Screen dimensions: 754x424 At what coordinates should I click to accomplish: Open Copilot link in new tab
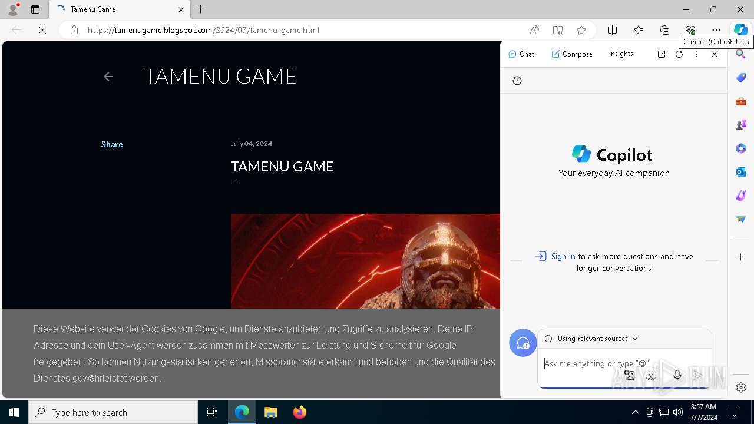coord(662,54)
